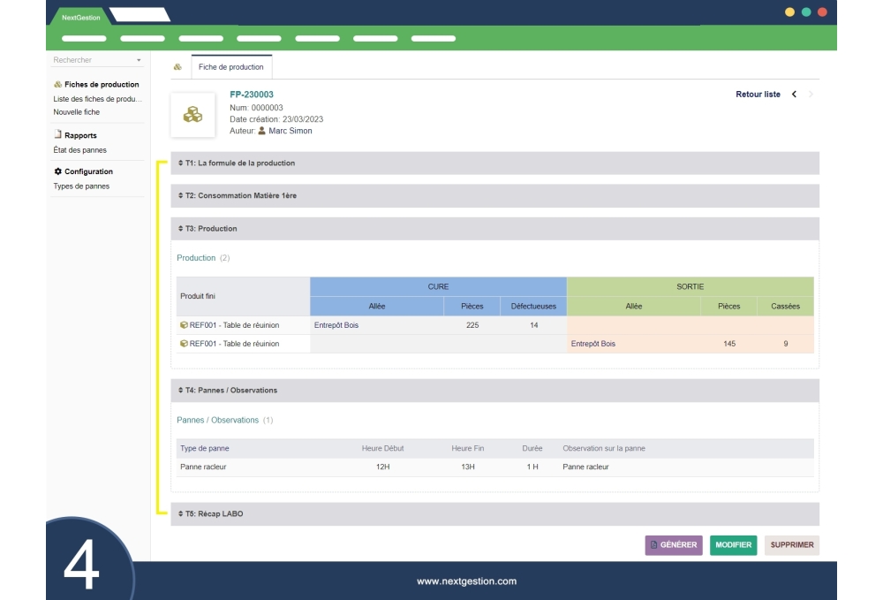Click the product icon in second REF001 row
The image size is (883, 600).
point(184,344)
